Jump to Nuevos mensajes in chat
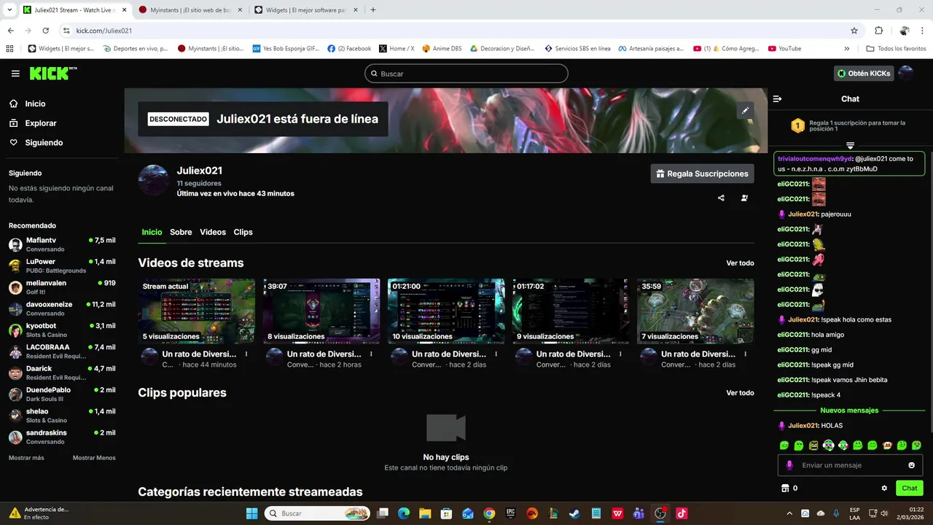The height and width of the screenshot is (525, 933). point(849,411)
